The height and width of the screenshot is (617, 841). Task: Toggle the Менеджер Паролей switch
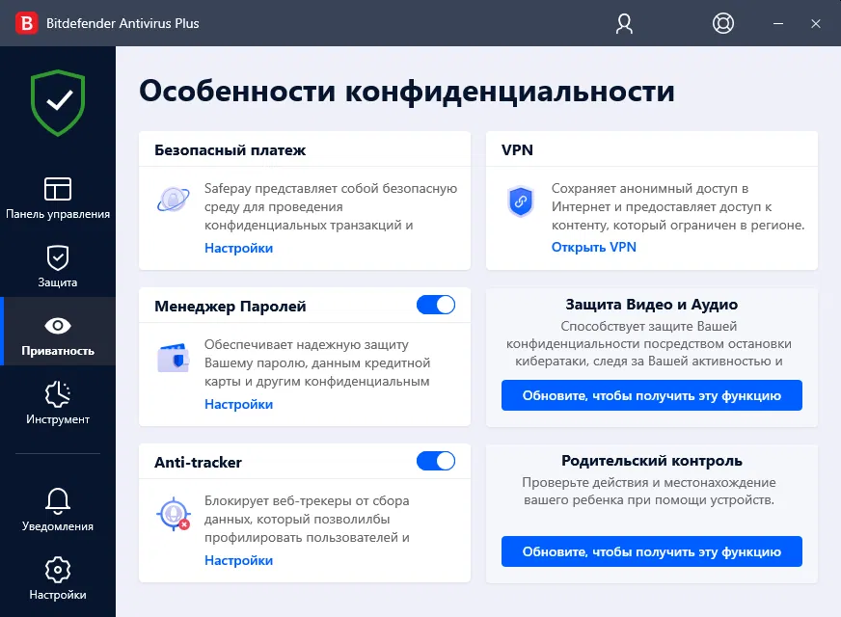(x=436, y=305)
